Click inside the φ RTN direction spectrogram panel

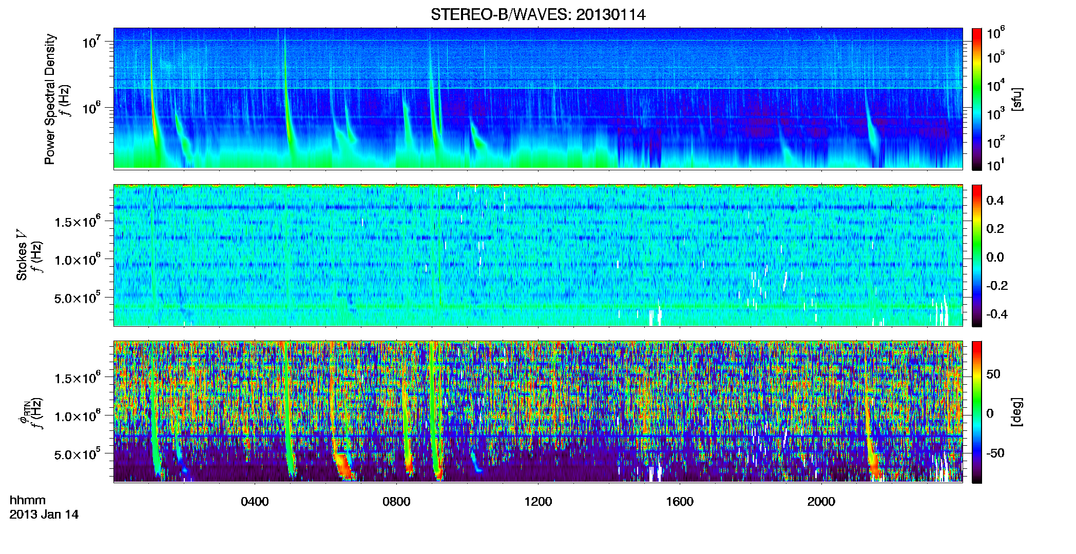point(538,411)
